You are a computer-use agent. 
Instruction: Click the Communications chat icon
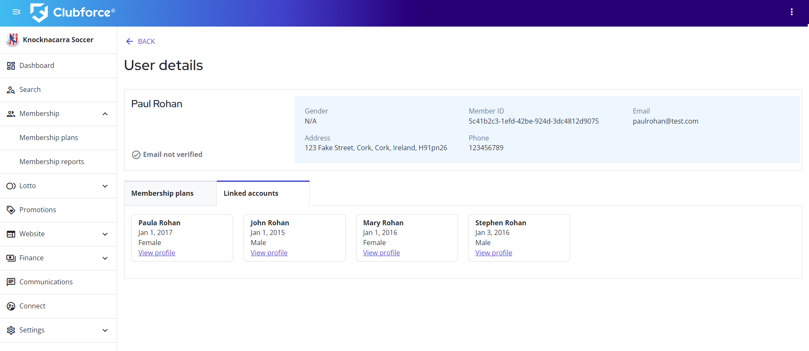[x=11, y=282]
